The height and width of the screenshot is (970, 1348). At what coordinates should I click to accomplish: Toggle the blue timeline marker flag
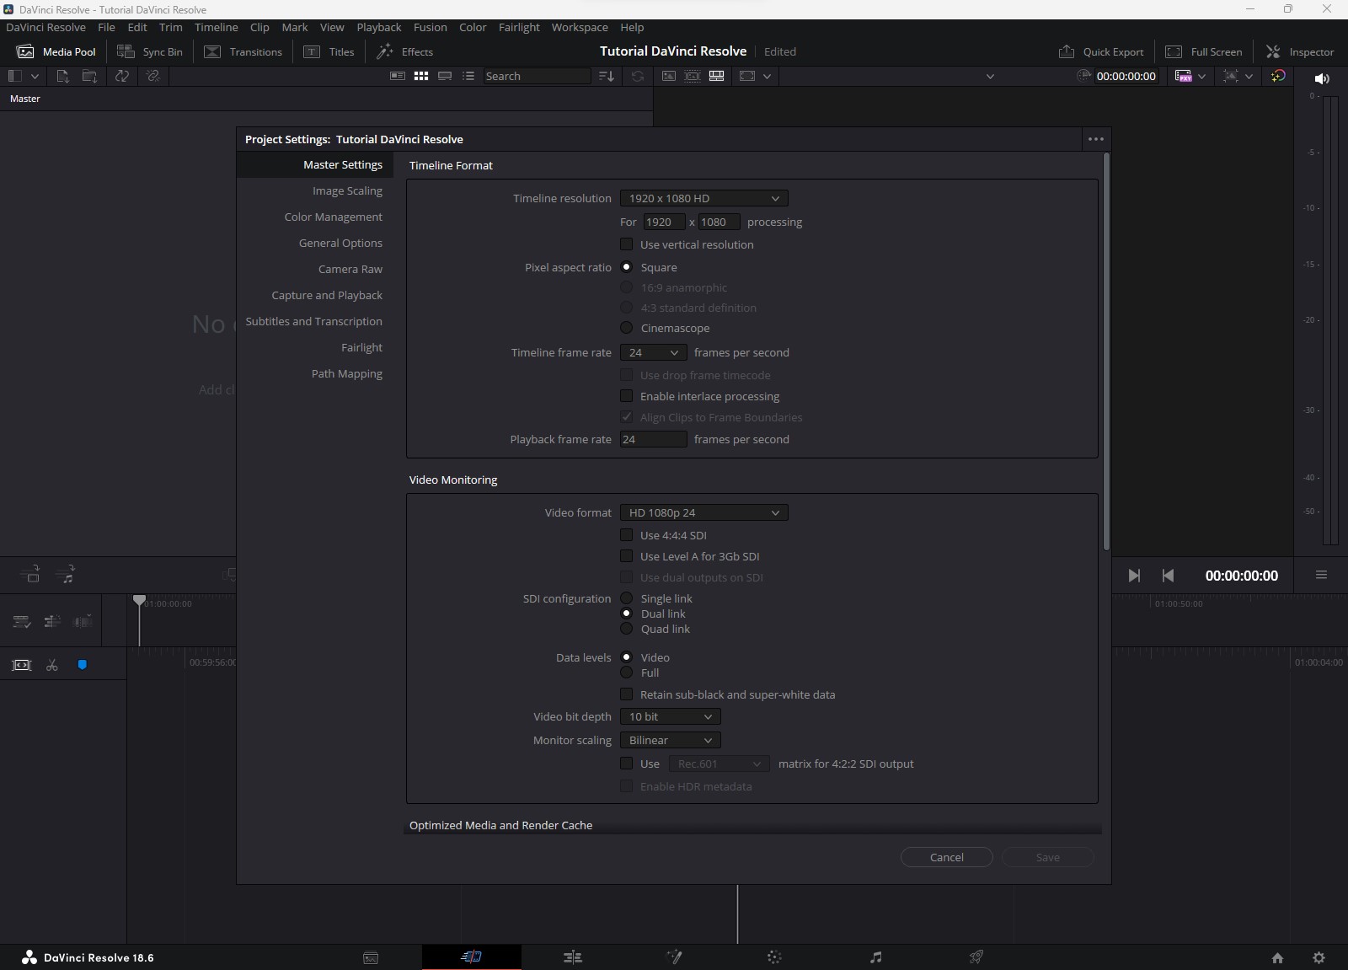[83, 665]
